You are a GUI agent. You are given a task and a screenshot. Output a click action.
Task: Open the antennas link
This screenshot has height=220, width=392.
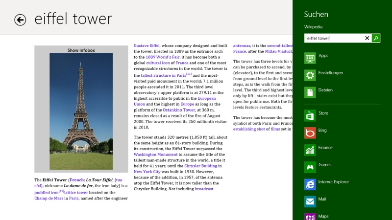242,45
